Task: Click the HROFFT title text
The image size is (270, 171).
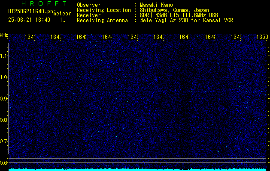Action: [44, 3]
